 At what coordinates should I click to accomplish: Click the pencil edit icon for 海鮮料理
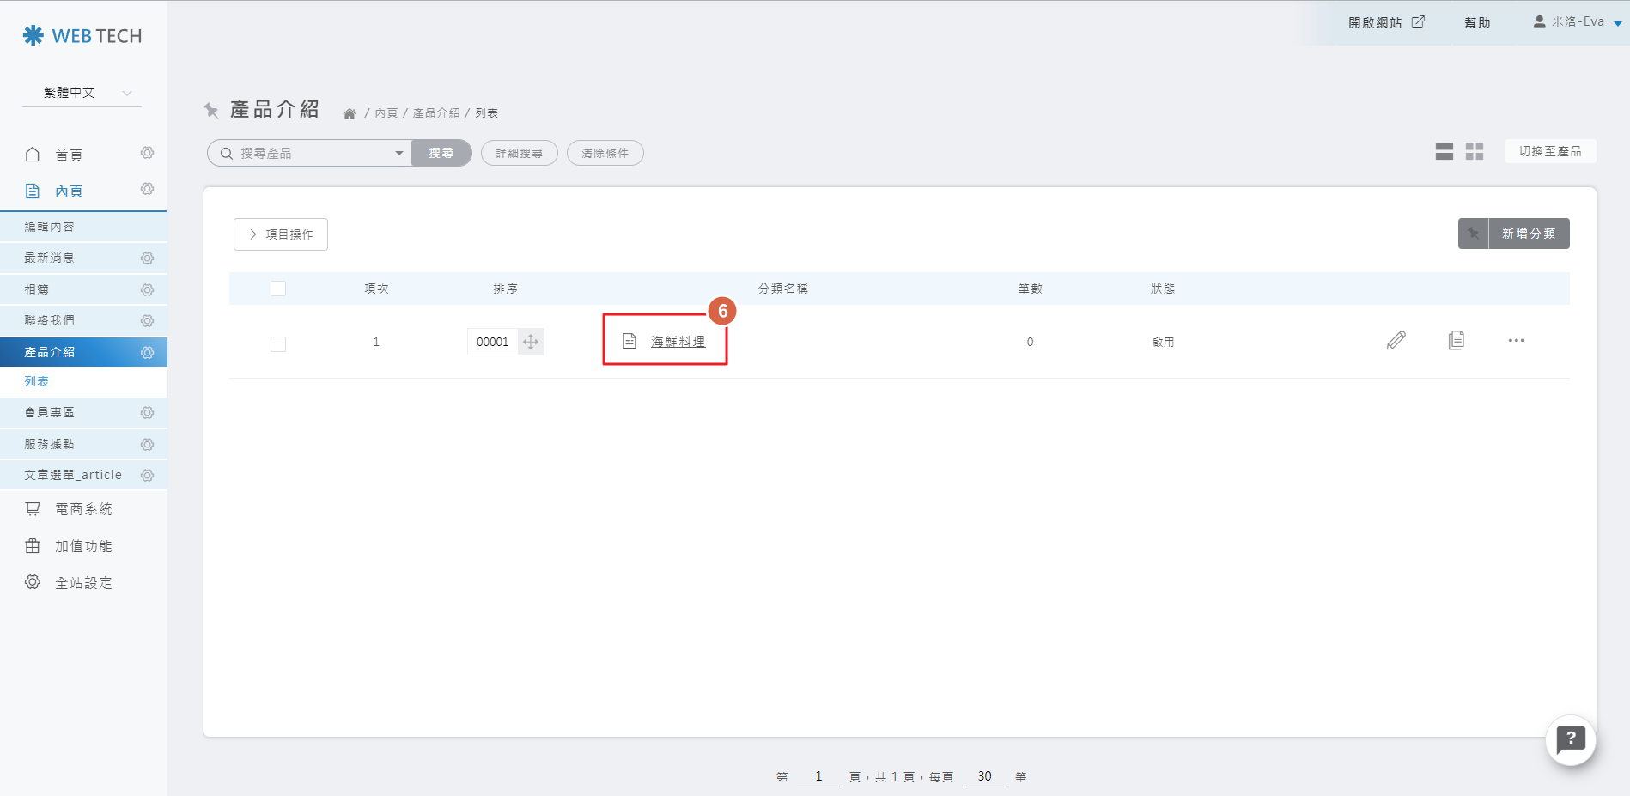(x=1396, y=341)
